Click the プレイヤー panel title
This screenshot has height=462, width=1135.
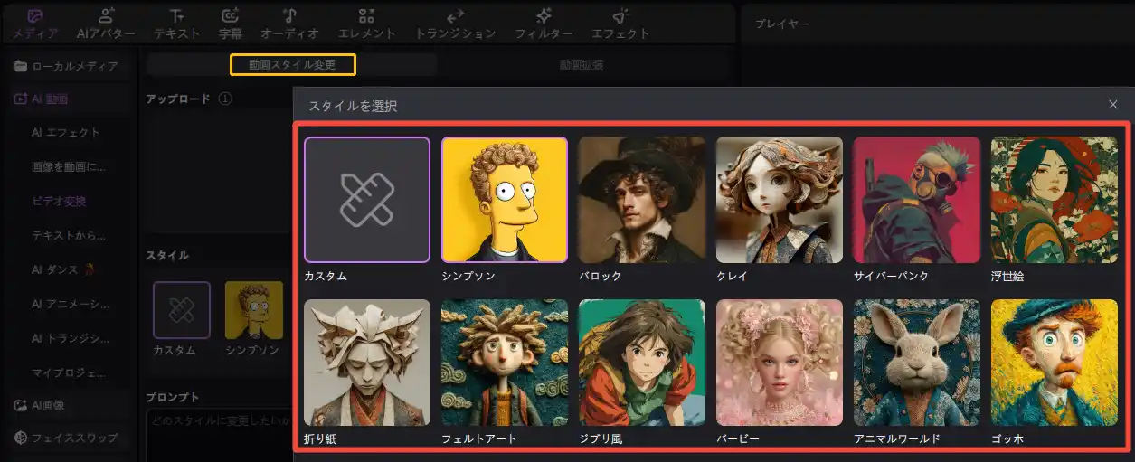(x=783, y=24)
